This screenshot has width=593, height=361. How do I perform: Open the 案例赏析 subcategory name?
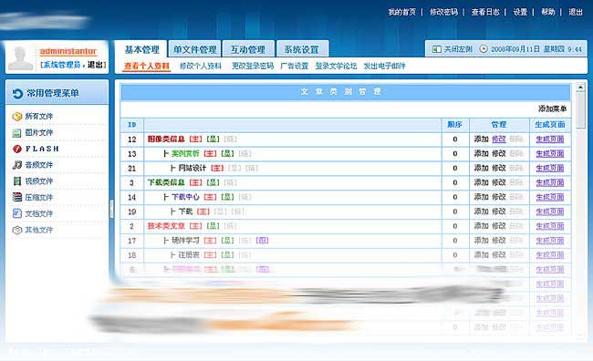pos(185,154)
